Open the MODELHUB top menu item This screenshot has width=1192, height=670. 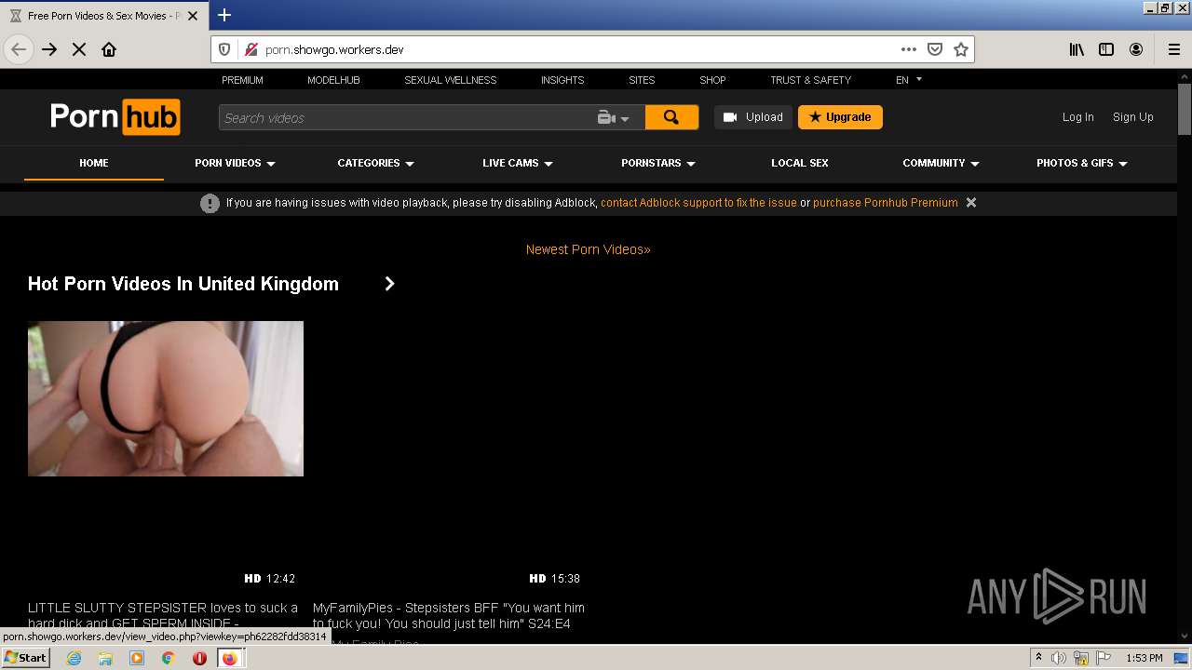(333, 80)
